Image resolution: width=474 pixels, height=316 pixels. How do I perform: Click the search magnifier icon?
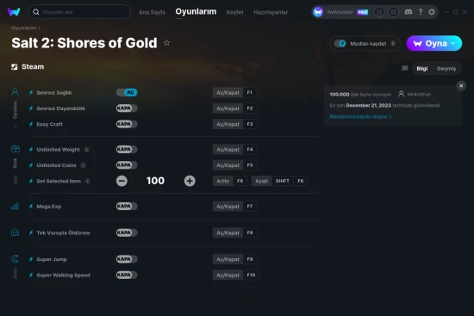point(36,12)
